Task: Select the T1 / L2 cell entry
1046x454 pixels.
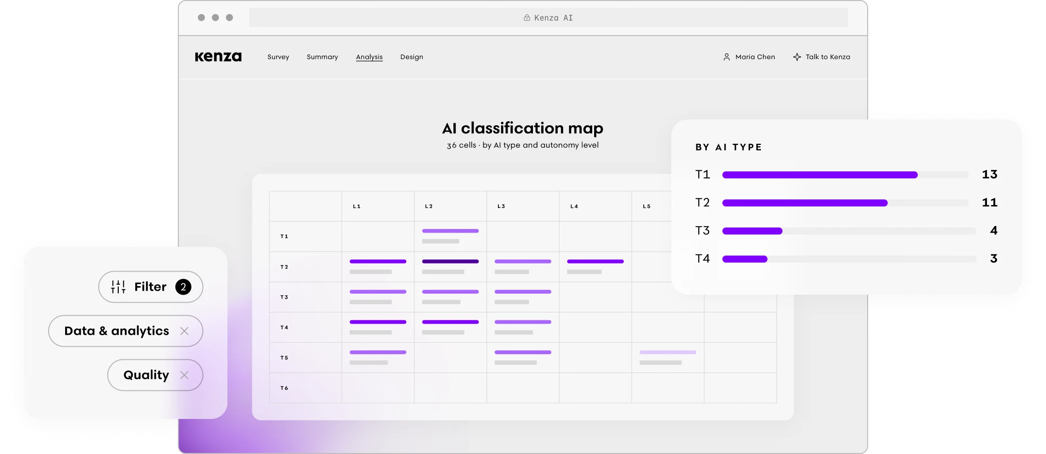Action: [450, 236]
